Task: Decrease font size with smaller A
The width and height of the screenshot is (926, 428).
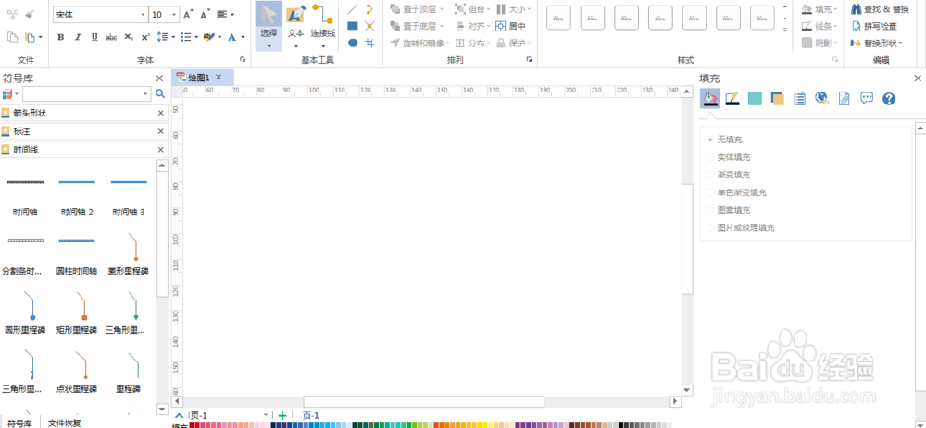Action: (x=205, y=15)
